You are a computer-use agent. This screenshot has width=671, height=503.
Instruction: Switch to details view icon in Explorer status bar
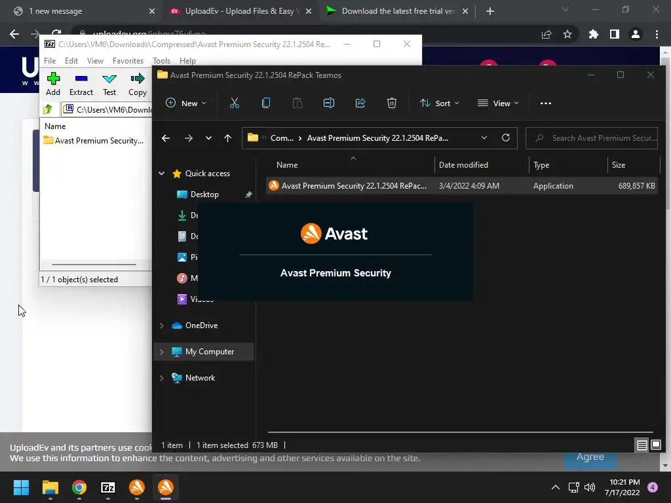tap(642, 445)
